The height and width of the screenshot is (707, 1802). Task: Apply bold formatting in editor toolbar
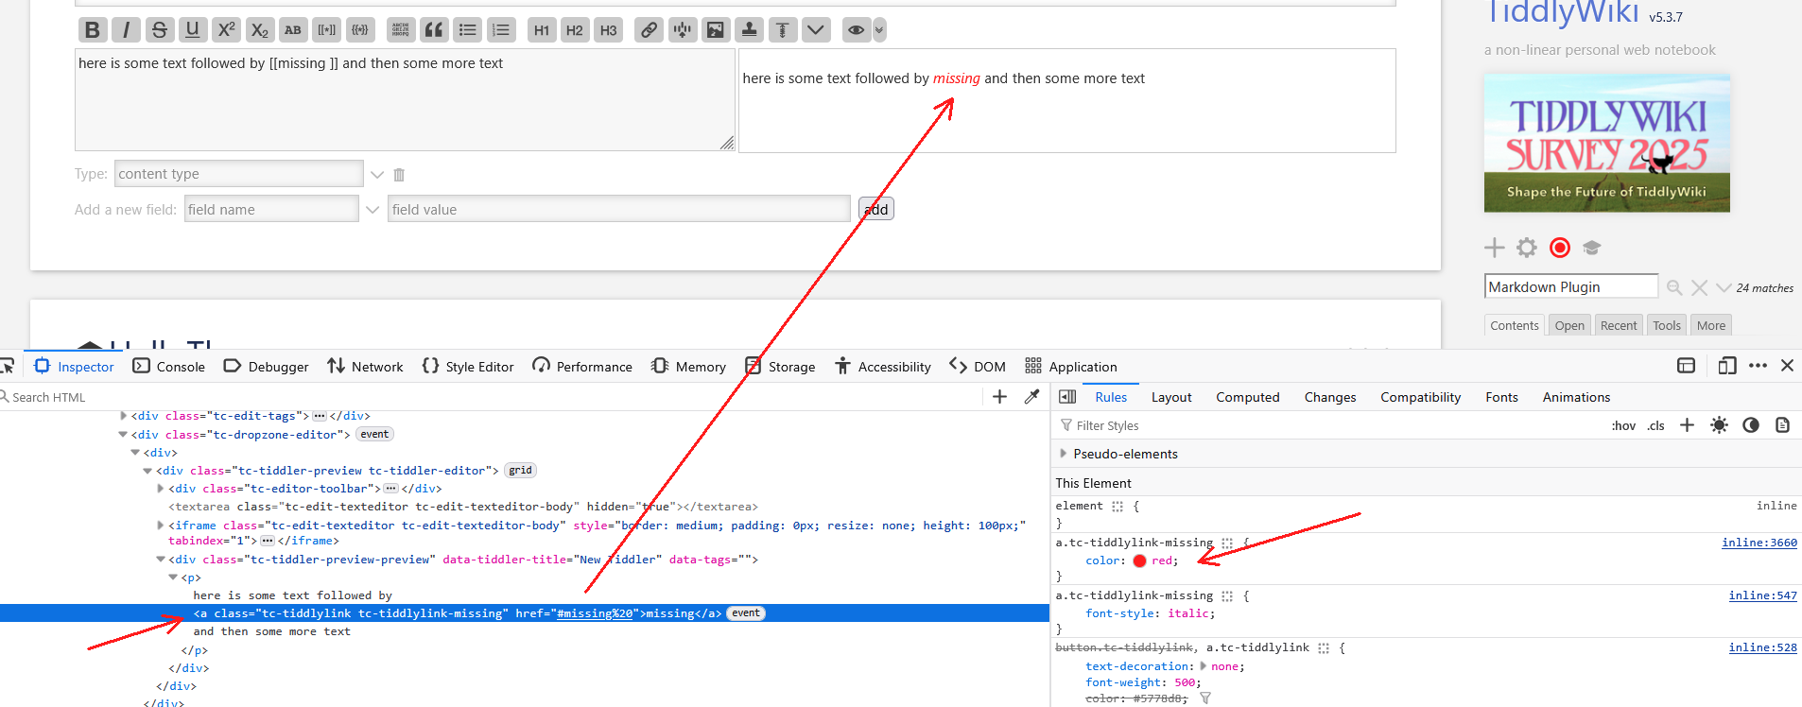point(92,30)
